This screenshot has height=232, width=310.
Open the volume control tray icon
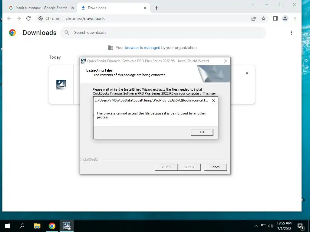[271, 226]
